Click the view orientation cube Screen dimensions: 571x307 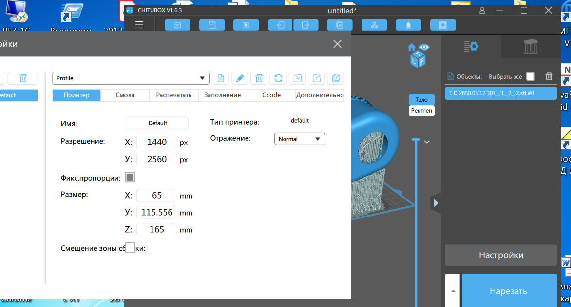(x=418, y=59)
